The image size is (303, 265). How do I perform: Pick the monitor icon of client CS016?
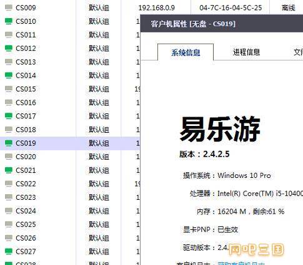coord(9,103)
